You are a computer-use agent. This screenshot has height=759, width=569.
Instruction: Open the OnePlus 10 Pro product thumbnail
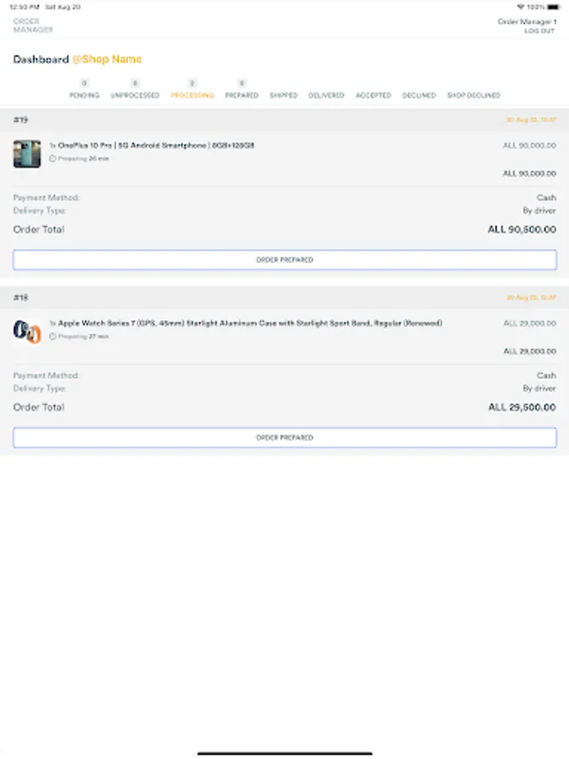pos(27,154)
